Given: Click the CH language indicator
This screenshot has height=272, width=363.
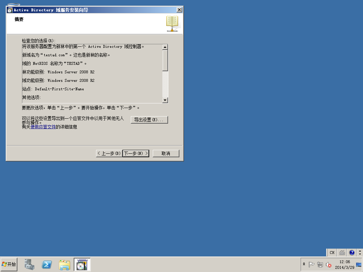Looking at the screenshot, I should pos(332,253).
